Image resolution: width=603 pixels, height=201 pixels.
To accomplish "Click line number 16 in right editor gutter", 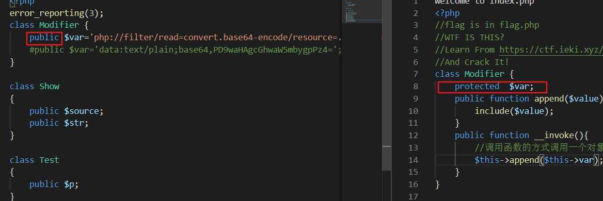I will click(x=413, y=185).
